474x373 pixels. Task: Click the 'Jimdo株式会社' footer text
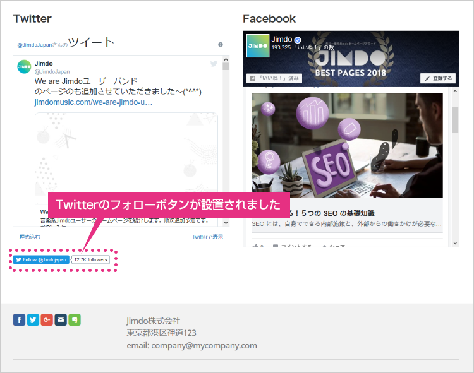pyautogui.click(x=154, y=321)
